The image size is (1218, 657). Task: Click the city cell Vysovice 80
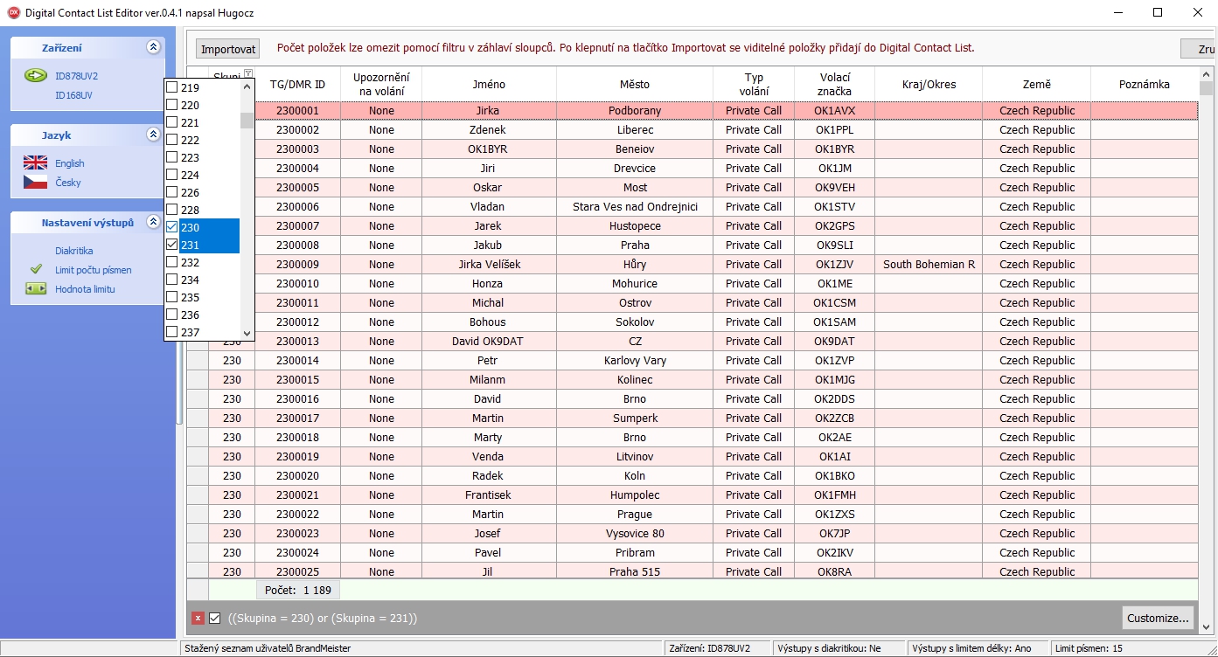(635, 534)
